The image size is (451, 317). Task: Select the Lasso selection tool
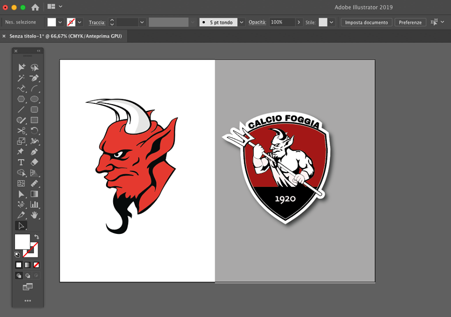tap(34, 67)
